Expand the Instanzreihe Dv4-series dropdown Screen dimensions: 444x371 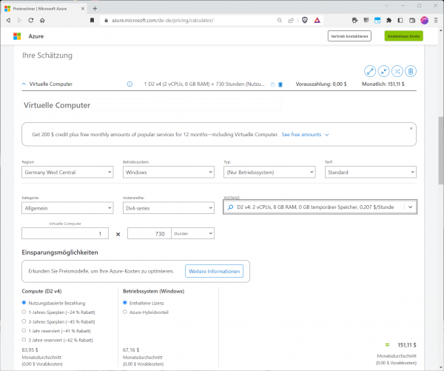point(169,208)
